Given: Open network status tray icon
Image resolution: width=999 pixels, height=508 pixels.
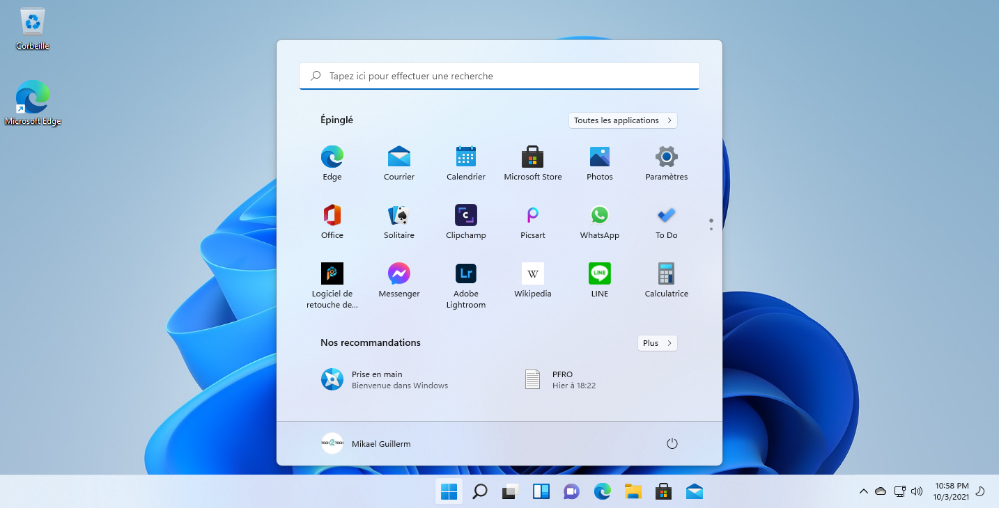Looking at the screenshot, I should pyautogui.click(x=899, y=491).
